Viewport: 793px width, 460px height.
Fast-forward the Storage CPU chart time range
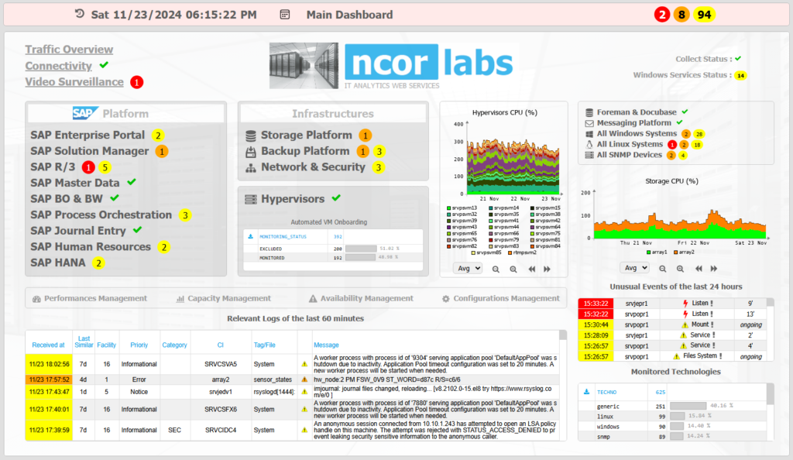pos(713,269)
